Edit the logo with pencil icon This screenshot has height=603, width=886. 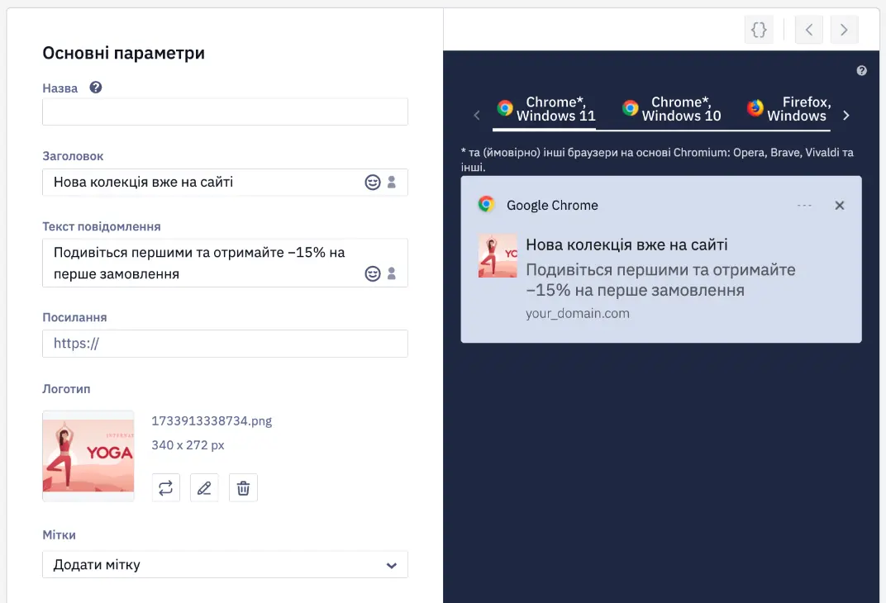(204, 488)
